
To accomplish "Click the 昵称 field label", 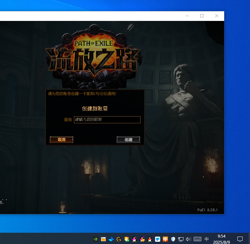I will point(68,120).
